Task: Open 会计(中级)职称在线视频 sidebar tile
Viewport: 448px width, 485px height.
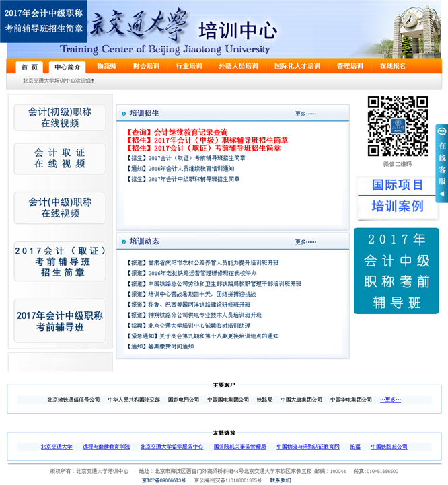Action: click(x=60, y=208)
